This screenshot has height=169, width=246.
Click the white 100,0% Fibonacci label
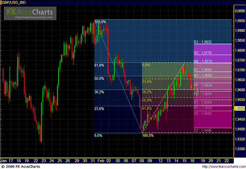point(100,22)
